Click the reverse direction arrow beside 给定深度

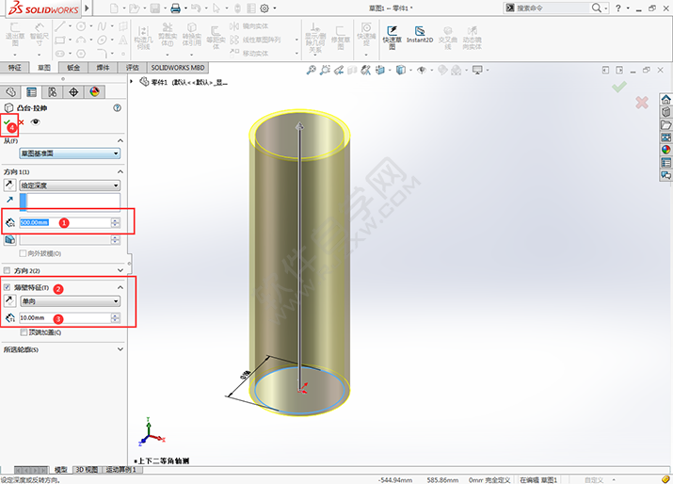[9, 186]
